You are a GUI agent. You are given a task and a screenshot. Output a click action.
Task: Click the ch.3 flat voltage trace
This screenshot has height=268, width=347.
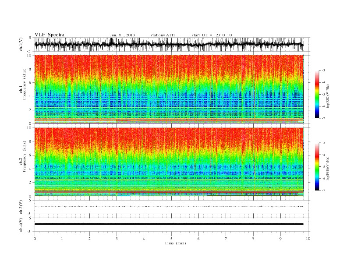pos(169,207)
